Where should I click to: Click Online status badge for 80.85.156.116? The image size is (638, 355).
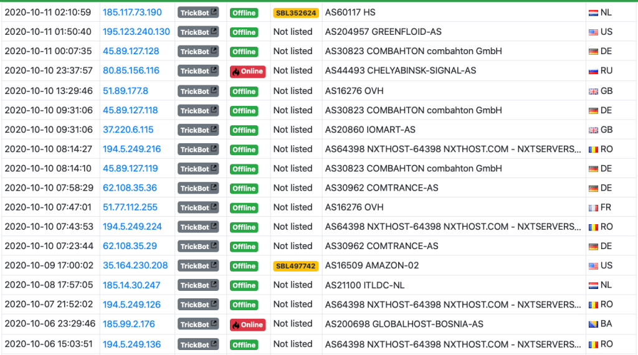pyautogui.click(x=247, y=71)
